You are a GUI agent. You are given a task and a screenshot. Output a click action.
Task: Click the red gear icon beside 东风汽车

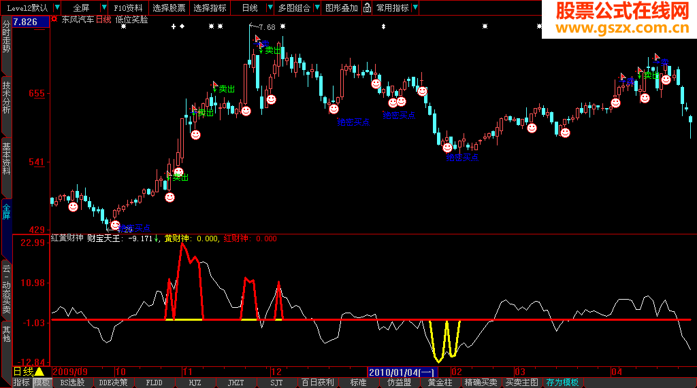click(54, 19)
